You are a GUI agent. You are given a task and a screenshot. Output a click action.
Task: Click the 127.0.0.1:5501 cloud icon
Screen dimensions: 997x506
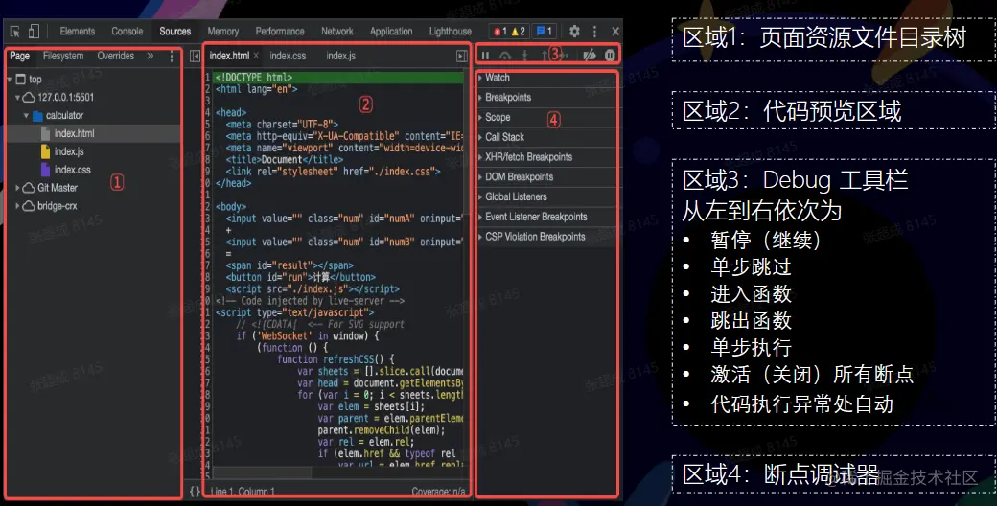[x=29, y=97]
